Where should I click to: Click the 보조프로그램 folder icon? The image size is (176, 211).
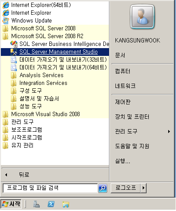pos(6,130)
